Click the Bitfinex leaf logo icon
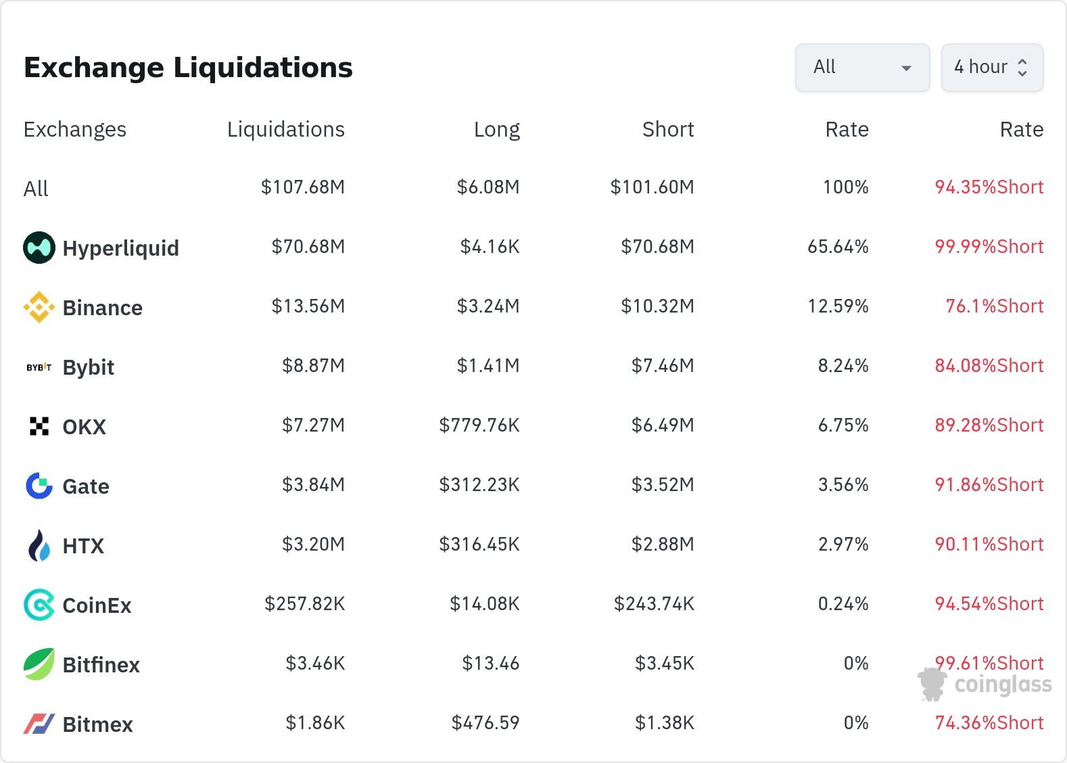Viewport: 1067px width, 763px height. 39,664
